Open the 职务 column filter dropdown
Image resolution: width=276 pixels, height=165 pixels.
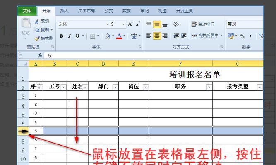tap(209, 87)
